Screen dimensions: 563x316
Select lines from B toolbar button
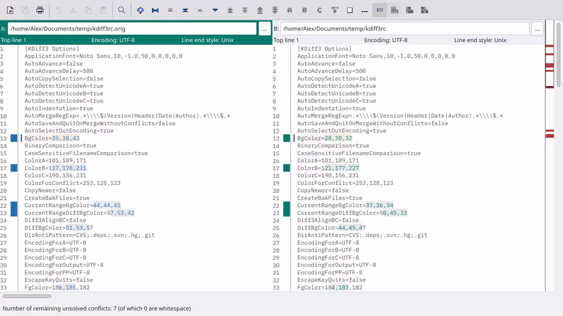(305, 11)
